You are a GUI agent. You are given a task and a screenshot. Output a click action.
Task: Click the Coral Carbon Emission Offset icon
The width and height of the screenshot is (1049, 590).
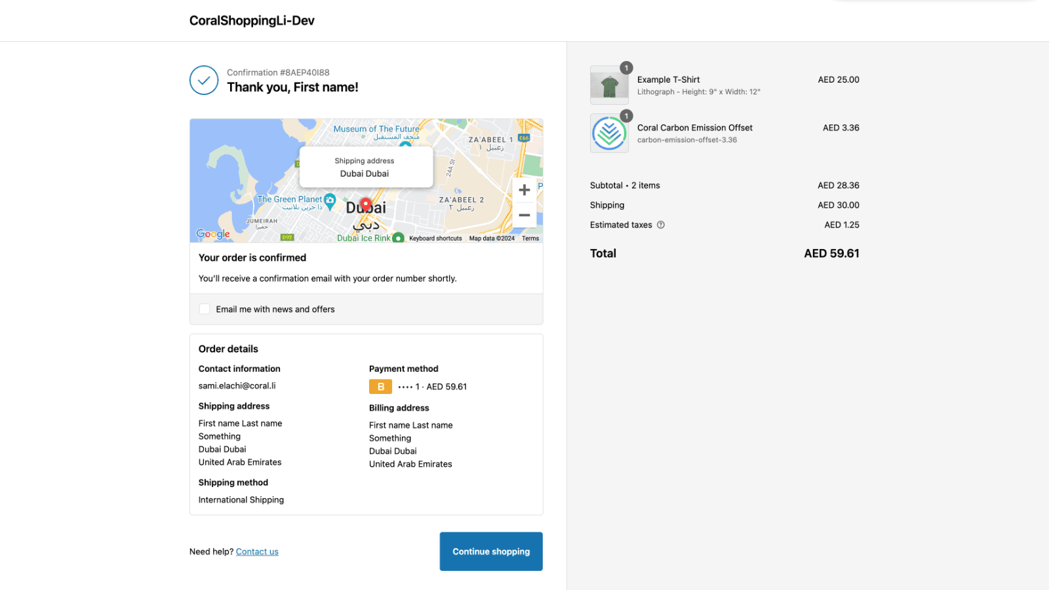coord(609,134)
